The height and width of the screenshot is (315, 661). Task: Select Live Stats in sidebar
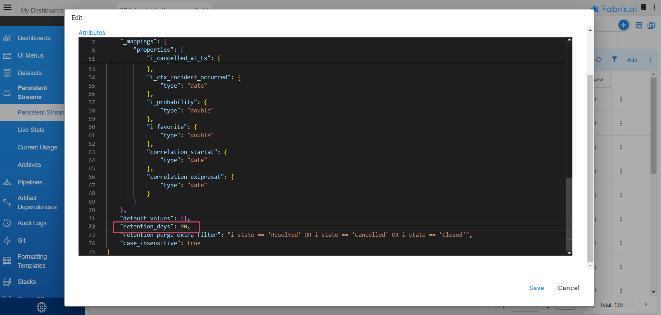[31, 130]
